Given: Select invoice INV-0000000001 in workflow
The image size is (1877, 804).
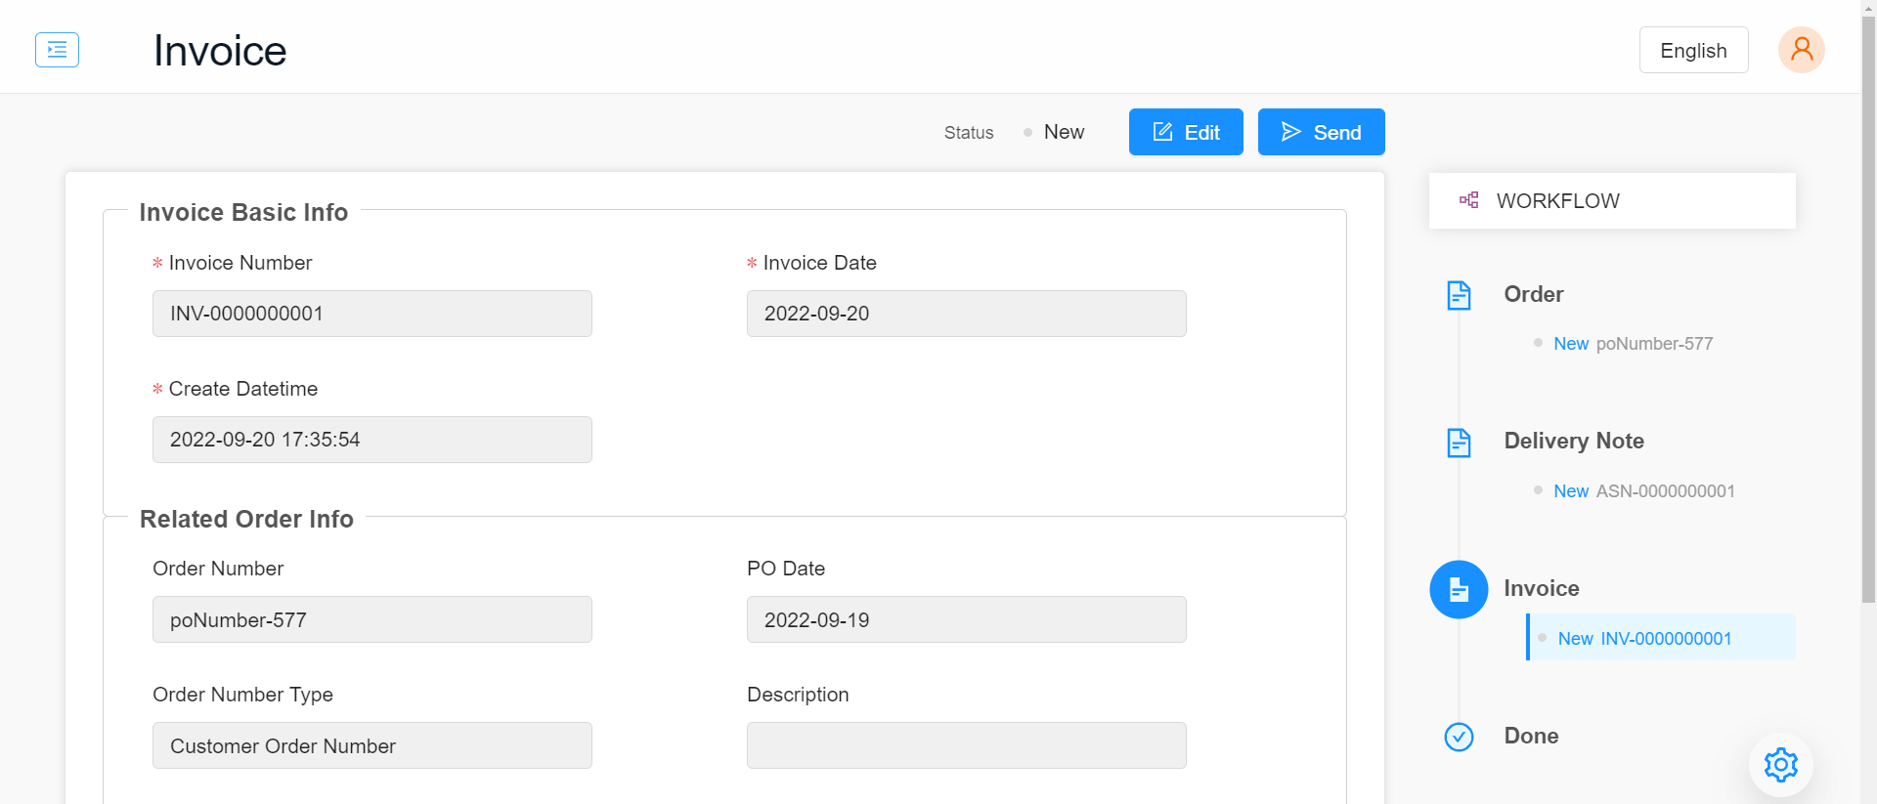Looking at the screenshot, I should (1661, 637).
